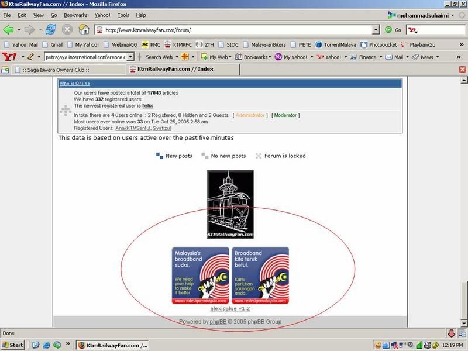The height and width of the screenshot is (351, 468).
Task: Switch to the Saga Iswara Owners Club tab
Action: [68, 70]
